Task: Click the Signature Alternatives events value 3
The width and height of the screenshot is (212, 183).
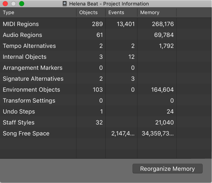Action: click(133, 79)
